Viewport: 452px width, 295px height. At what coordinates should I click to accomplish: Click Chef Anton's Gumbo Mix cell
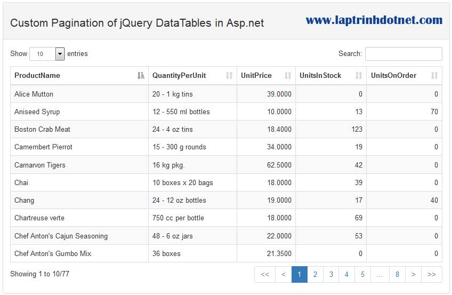tap(79, 253)
